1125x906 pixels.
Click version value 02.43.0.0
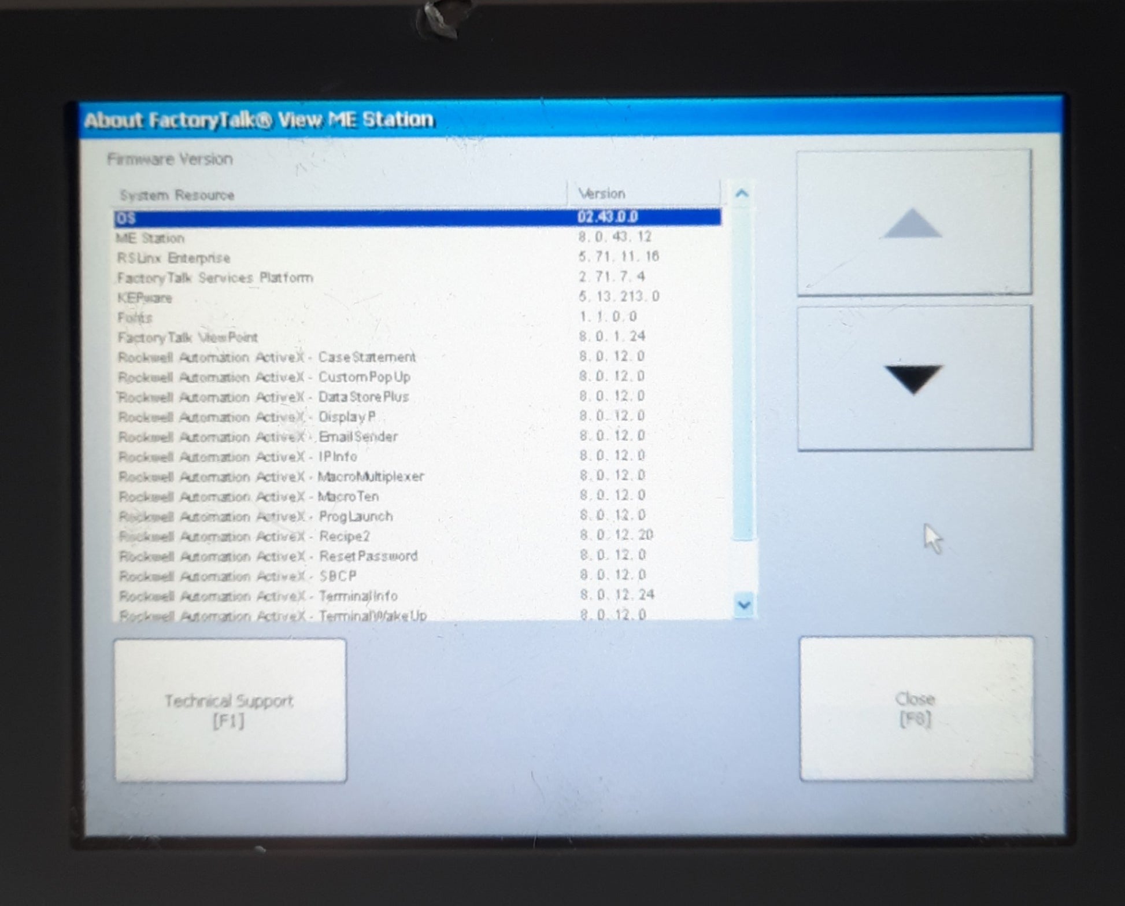click(608, 217)
